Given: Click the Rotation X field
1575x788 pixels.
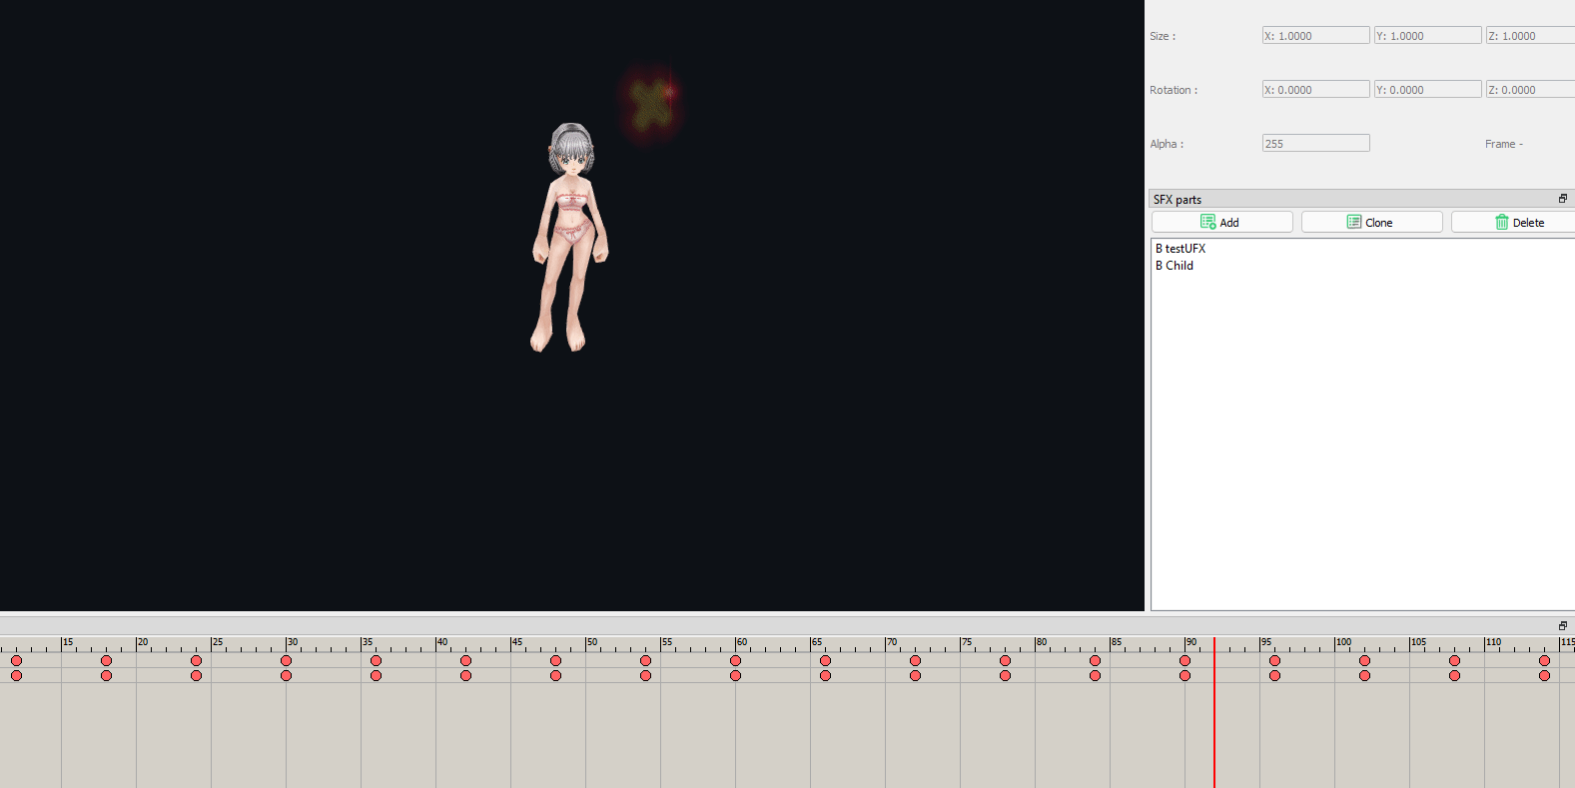Looking at the screenshot, I should [x=1316, y=90].
